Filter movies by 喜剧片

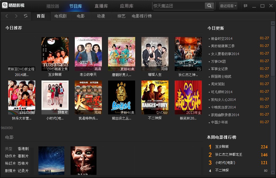point(23,156)
